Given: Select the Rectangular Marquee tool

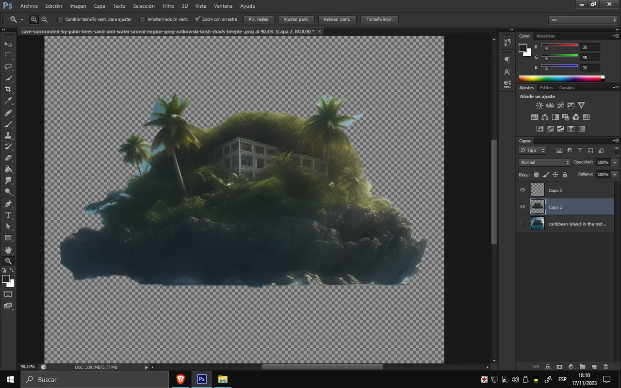Looking at the screenshot, I should [x=8, y=56].
